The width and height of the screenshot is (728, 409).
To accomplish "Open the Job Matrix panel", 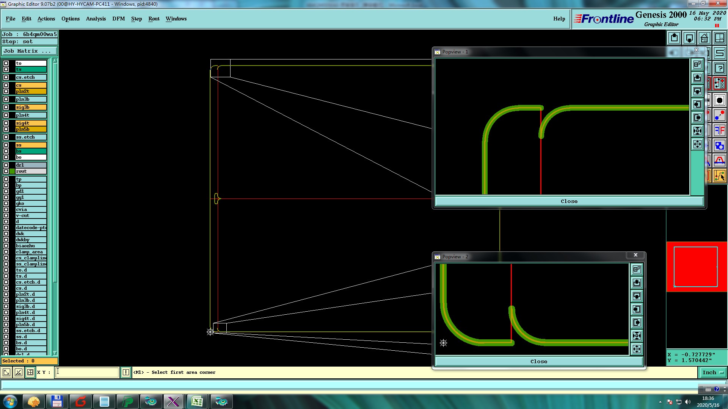I will coord(29,51).
